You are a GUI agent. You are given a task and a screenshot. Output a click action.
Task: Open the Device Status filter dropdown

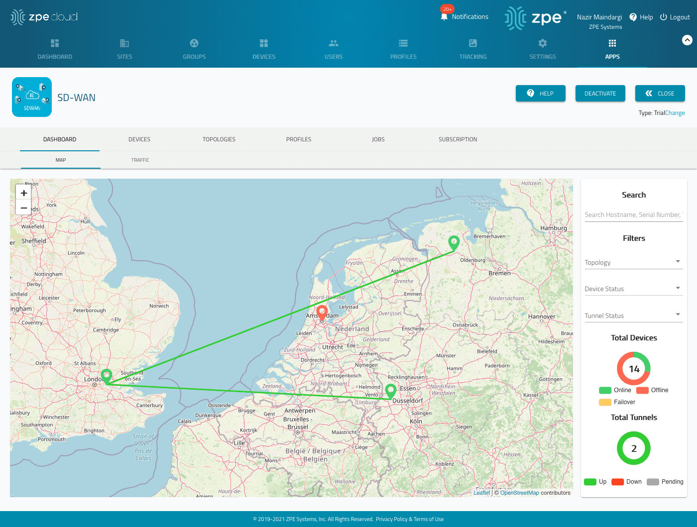[633, 289]
